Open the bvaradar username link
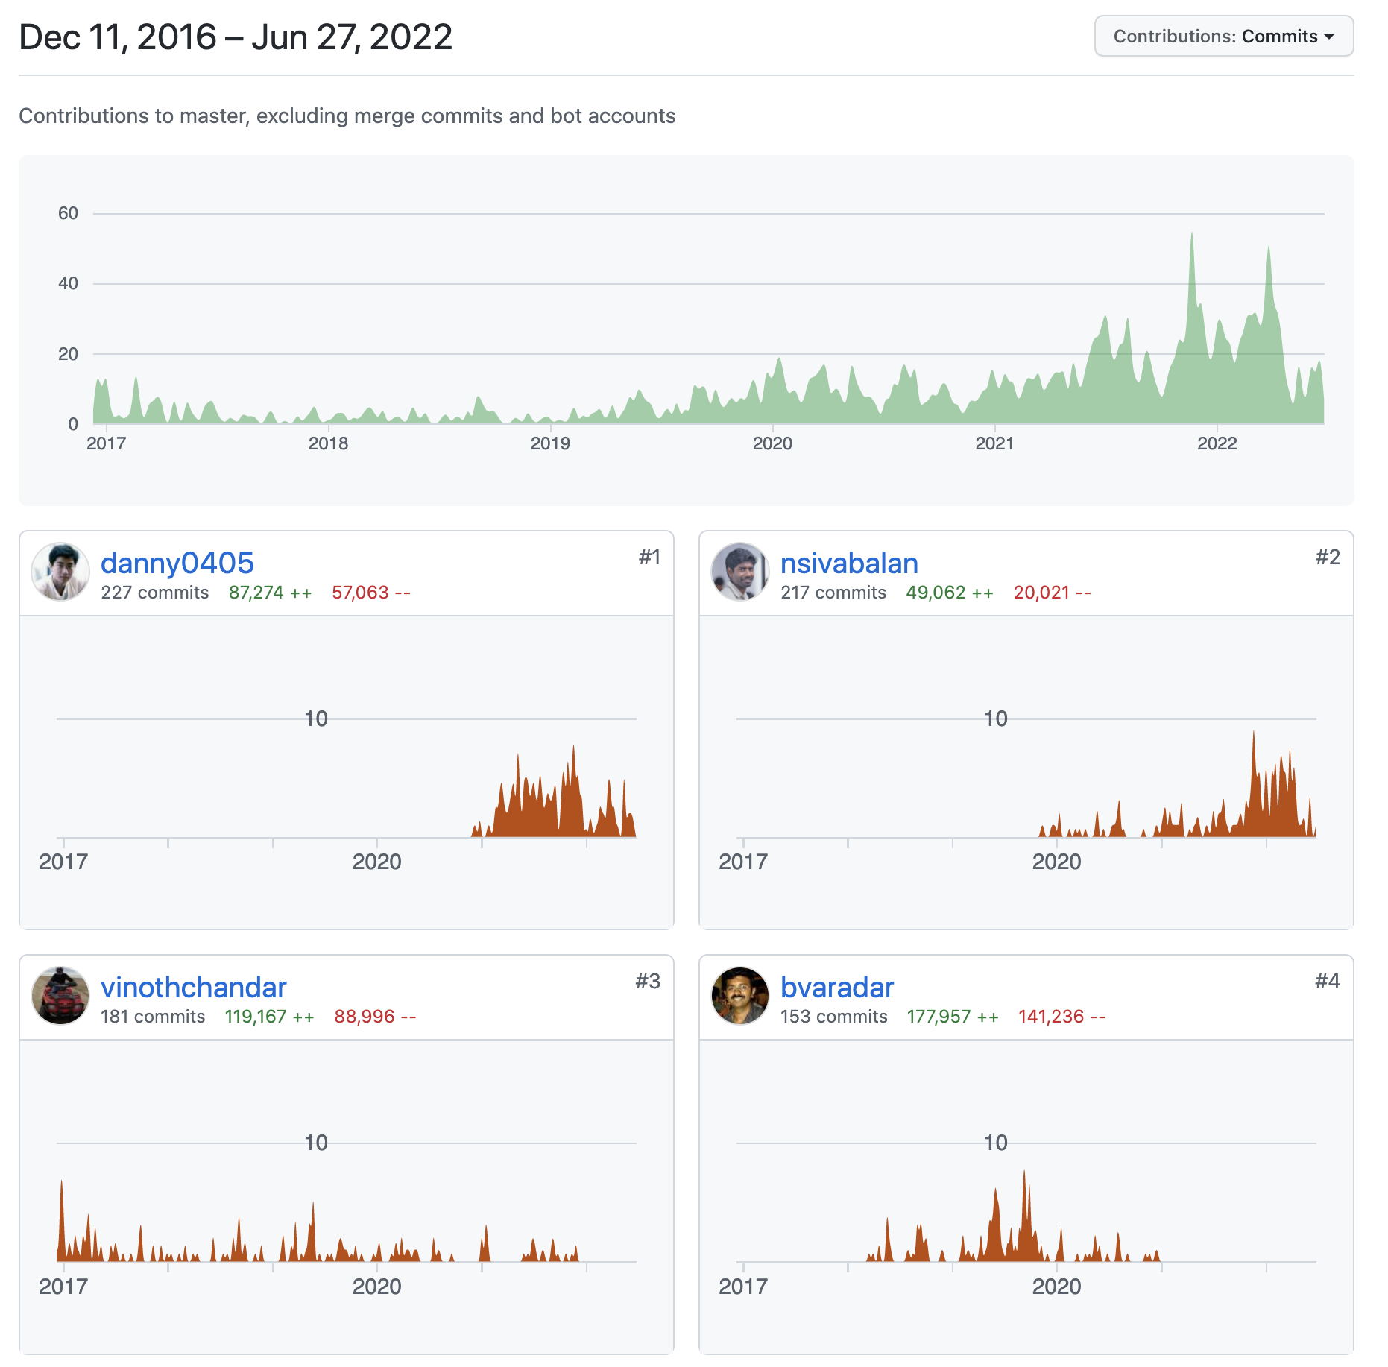 (837, 987)
